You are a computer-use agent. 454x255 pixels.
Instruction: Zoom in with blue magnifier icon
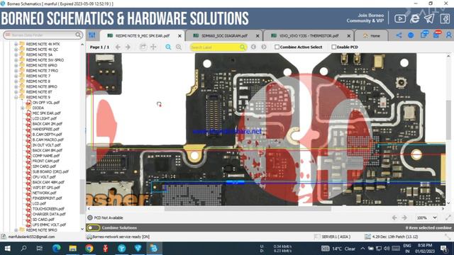[x=168, y=47]
